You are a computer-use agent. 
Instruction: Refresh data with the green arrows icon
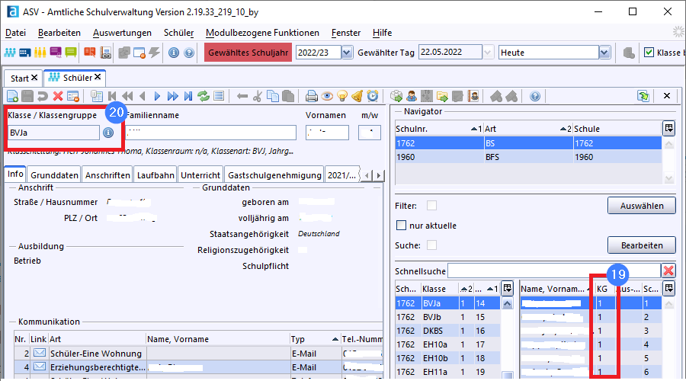click(204, 96)
